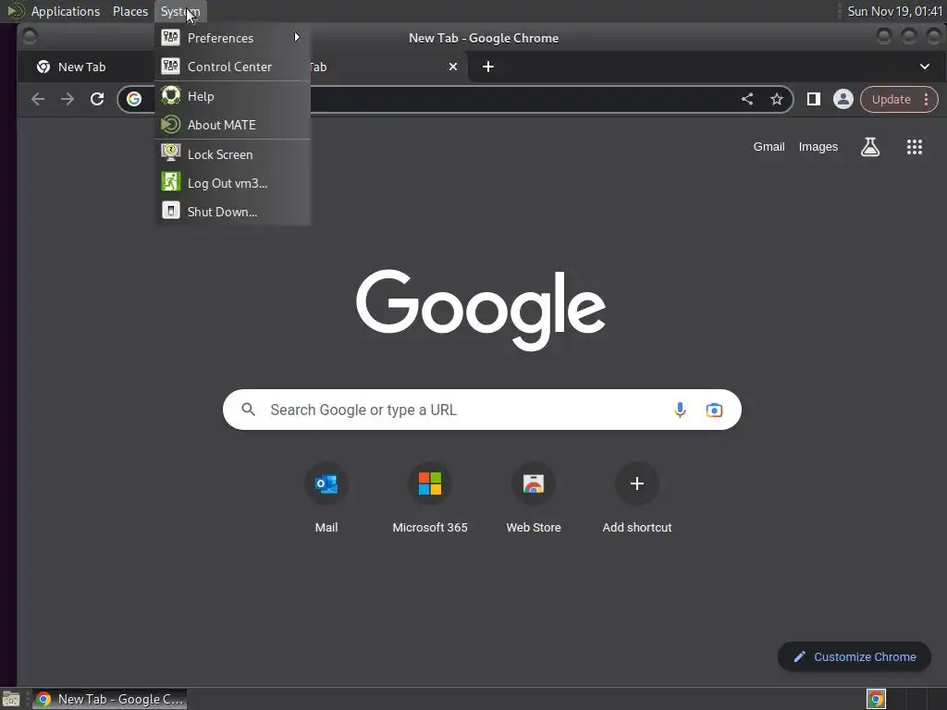
Task: Click the Google logo
Action: (481, 310)
